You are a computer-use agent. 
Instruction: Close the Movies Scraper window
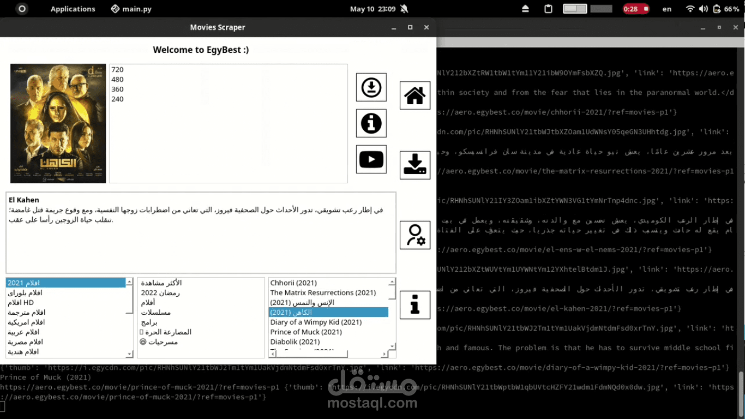click(426, 27)
